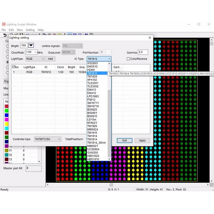Select DM413 in the IC Type list
The height and width of the screenshot is (214, 214).
(97, 90)
